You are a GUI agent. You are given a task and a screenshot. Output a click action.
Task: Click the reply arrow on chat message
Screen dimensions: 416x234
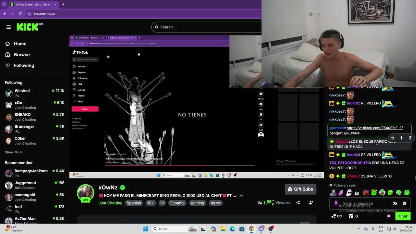click(392, 138)
